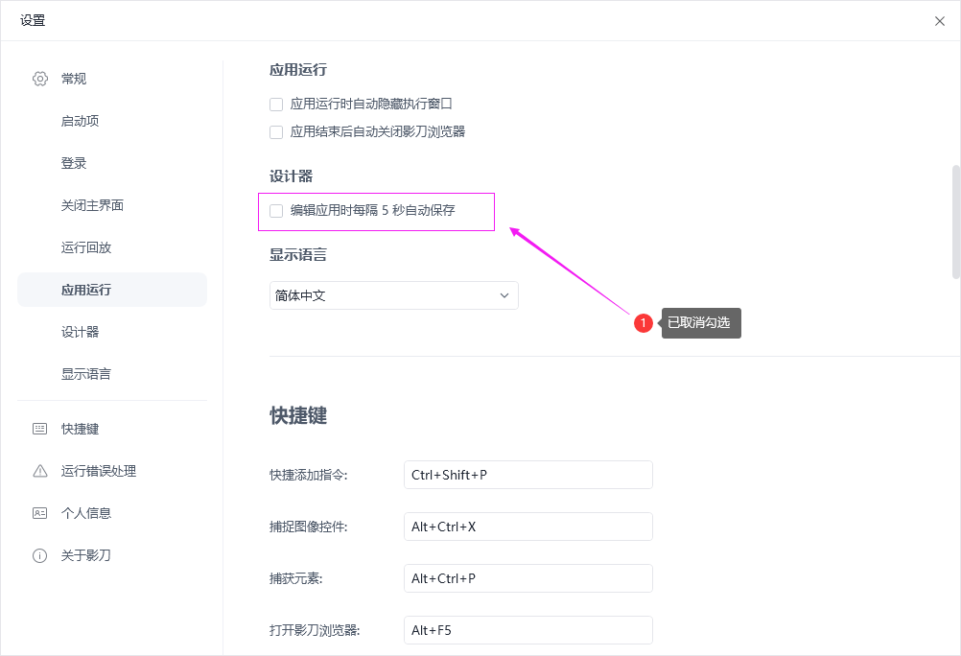Check 应用结束后自动关闭影刀浏览器 option
Screen dimensions: 961x656
point(276,131)
